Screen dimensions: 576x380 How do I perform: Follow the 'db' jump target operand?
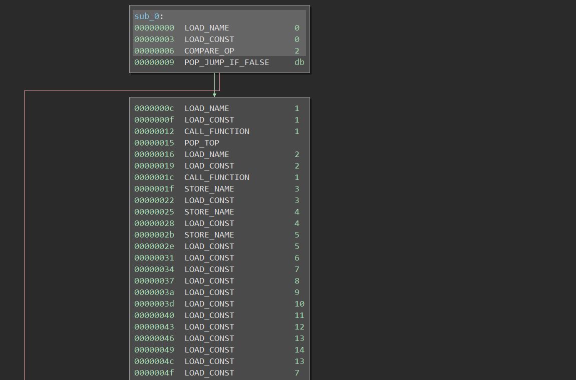click(300, 62)
